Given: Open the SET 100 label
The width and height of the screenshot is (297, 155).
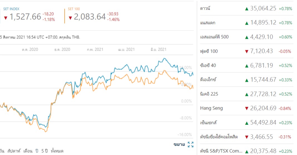Looking at the screenshot, I should coord(74,9).
